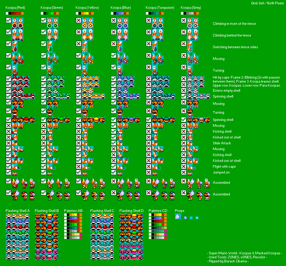
Task: Open the Flashing Shell D sprite block
Action: click(x=131, y=237)
